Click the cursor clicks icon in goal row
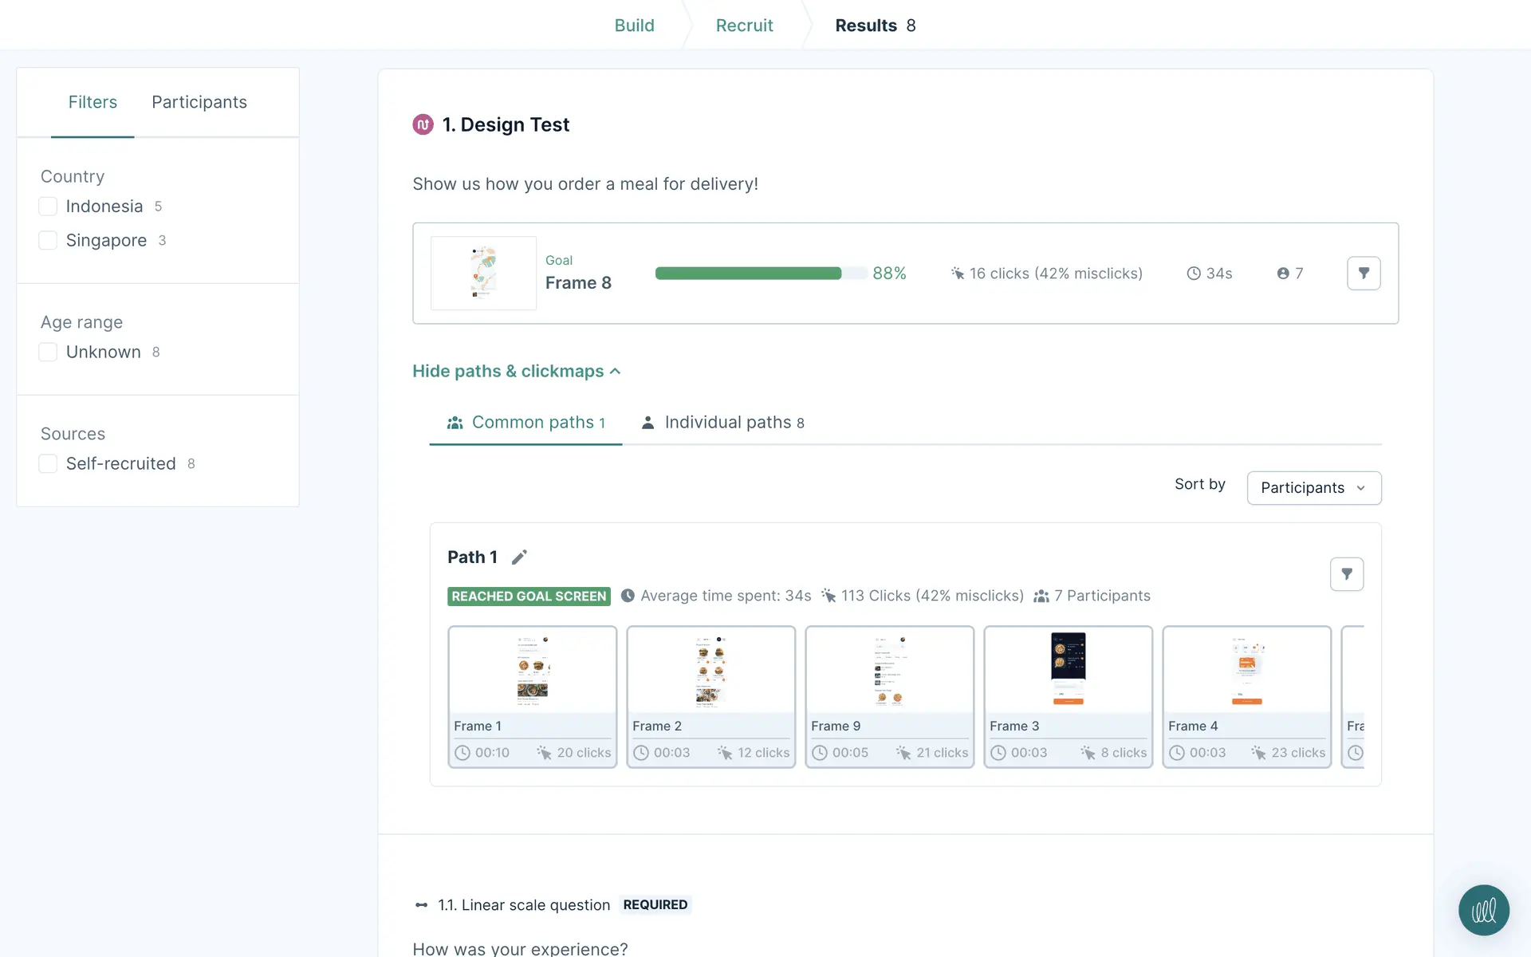The image size is (1531, 957). pos(958,274)
